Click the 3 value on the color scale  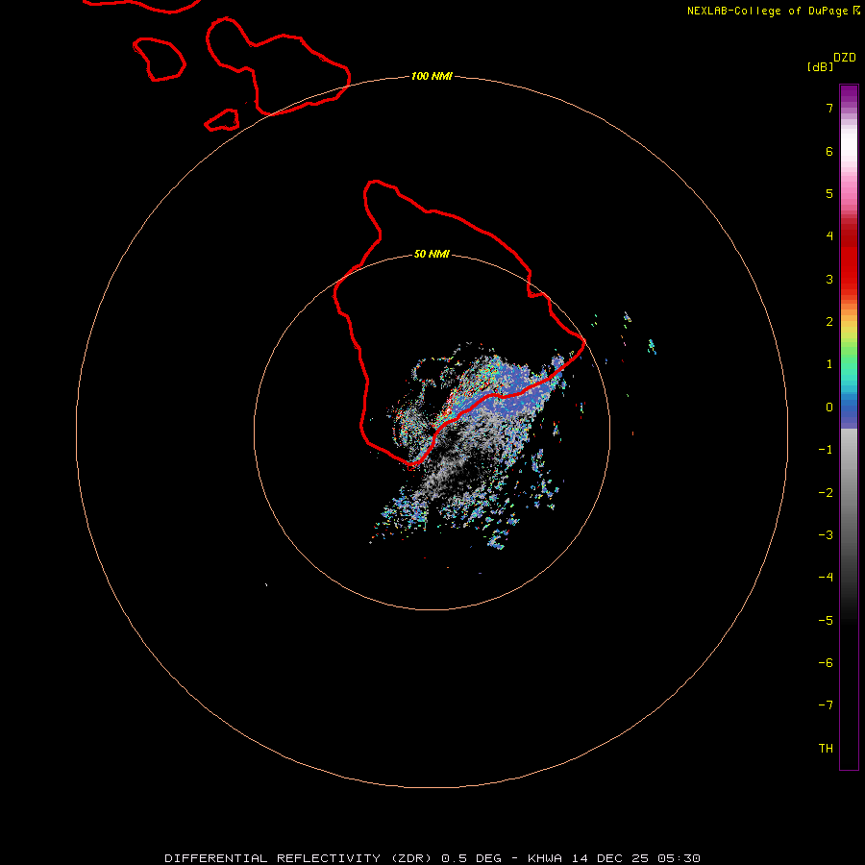pyautogui.click(x=829, y=279)
